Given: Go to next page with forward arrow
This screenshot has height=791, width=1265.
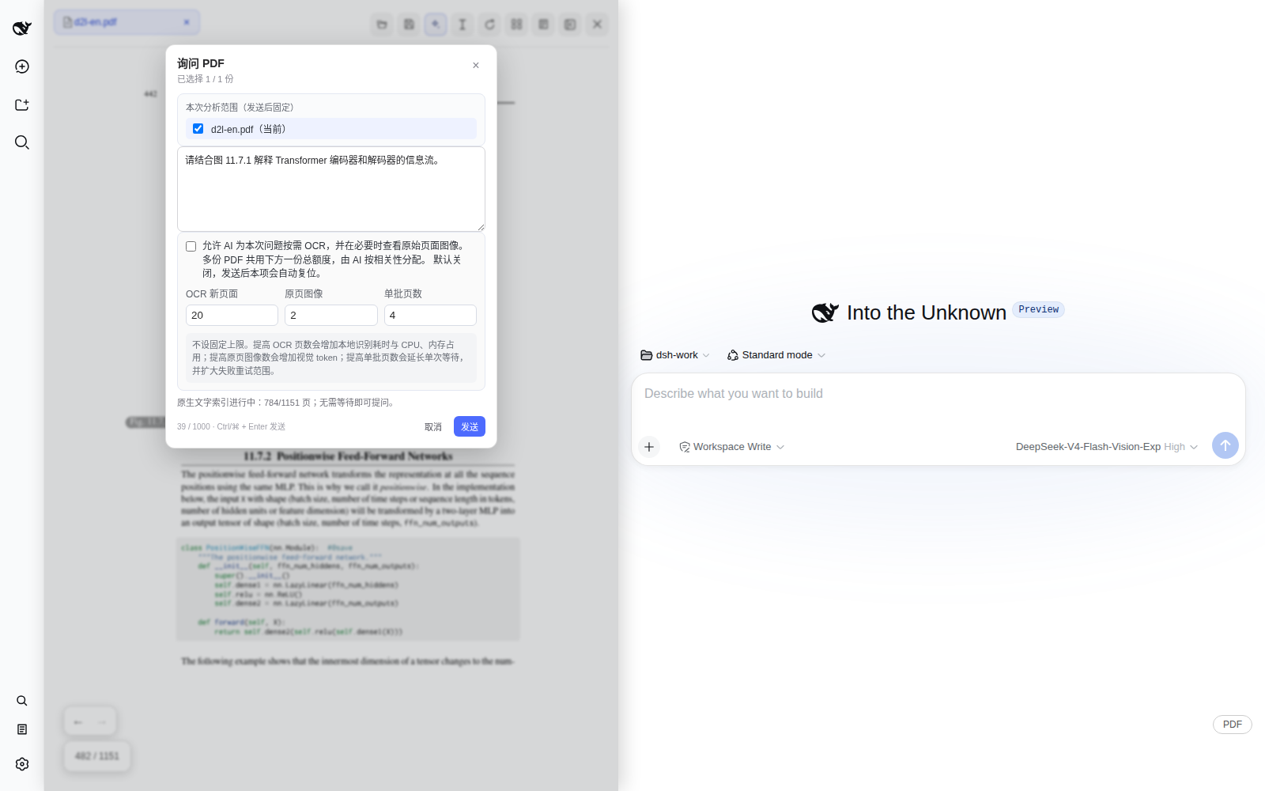Looking at the screenshot, I should tap(102, 721).
